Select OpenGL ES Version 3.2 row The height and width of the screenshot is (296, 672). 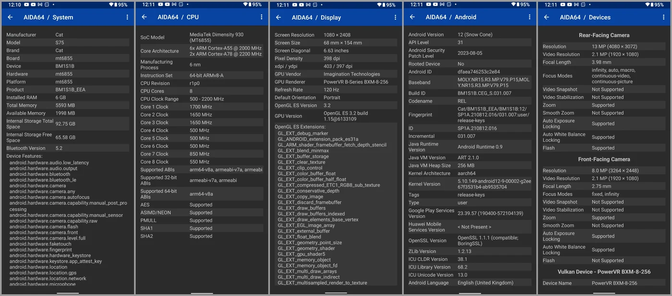click(x=336, y=105)
